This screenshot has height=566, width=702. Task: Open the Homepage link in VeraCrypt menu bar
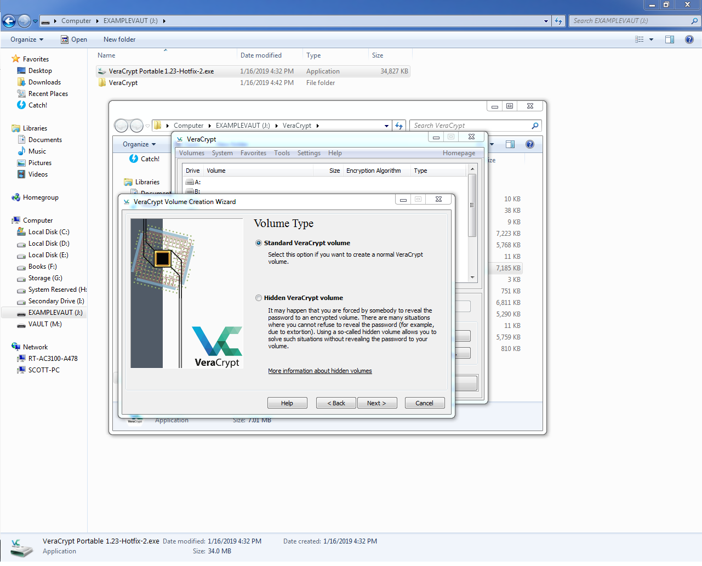pos(459,153)
